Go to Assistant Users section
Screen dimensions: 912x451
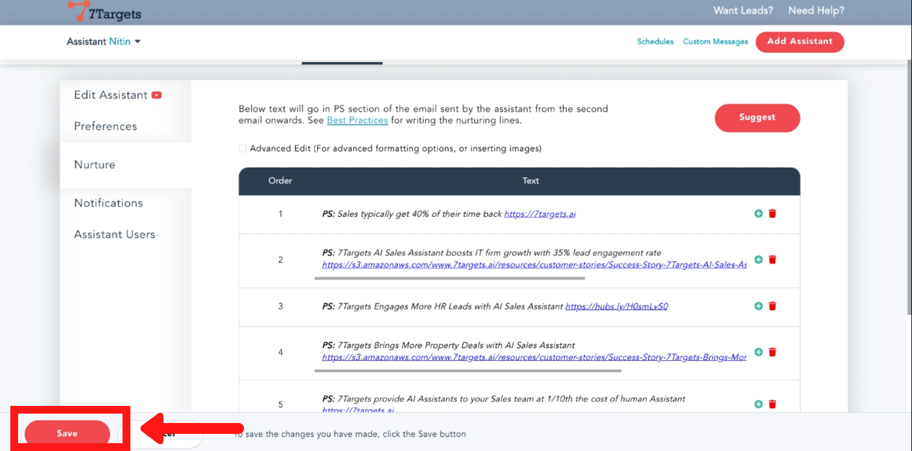[114, 235]
